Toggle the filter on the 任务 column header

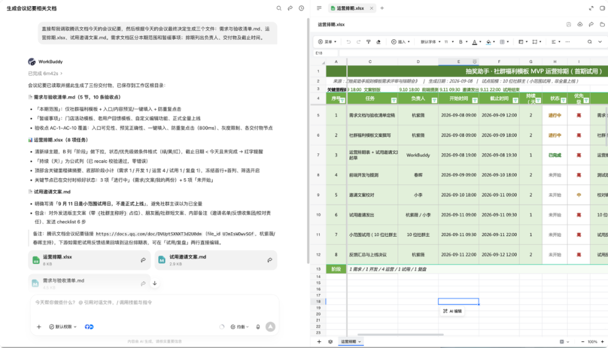click(x=394, y=100)
